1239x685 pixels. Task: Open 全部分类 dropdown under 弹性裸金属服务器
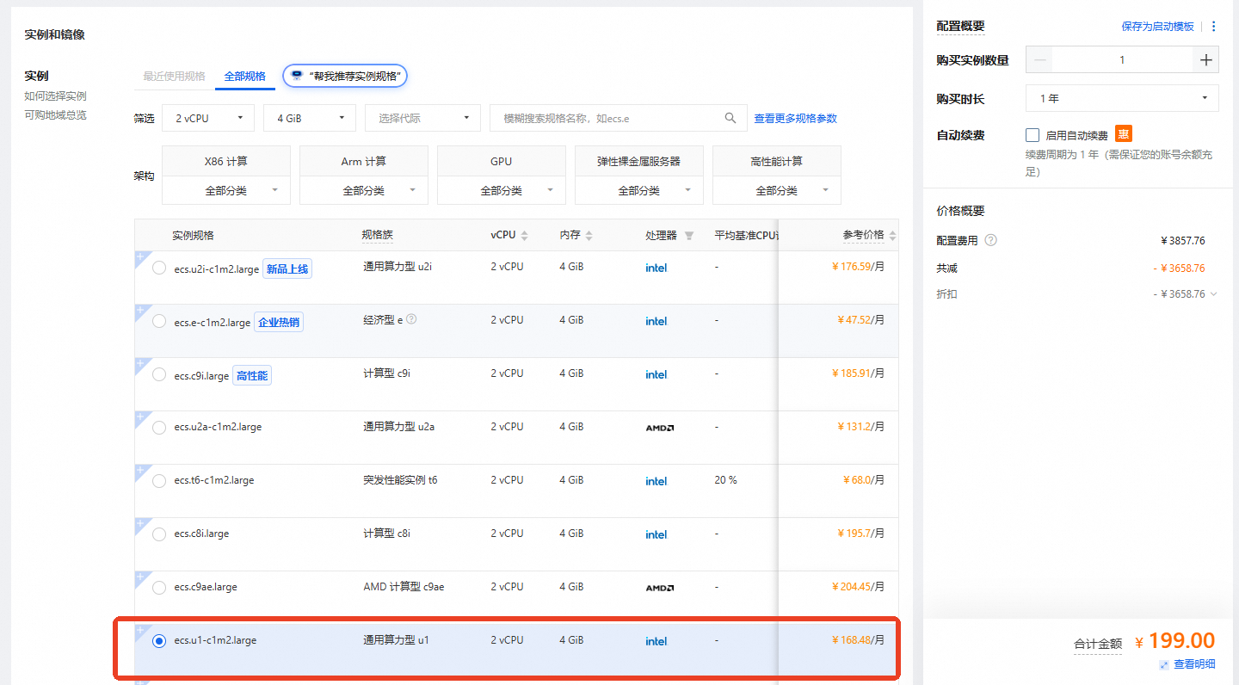[x=639, y=190]
